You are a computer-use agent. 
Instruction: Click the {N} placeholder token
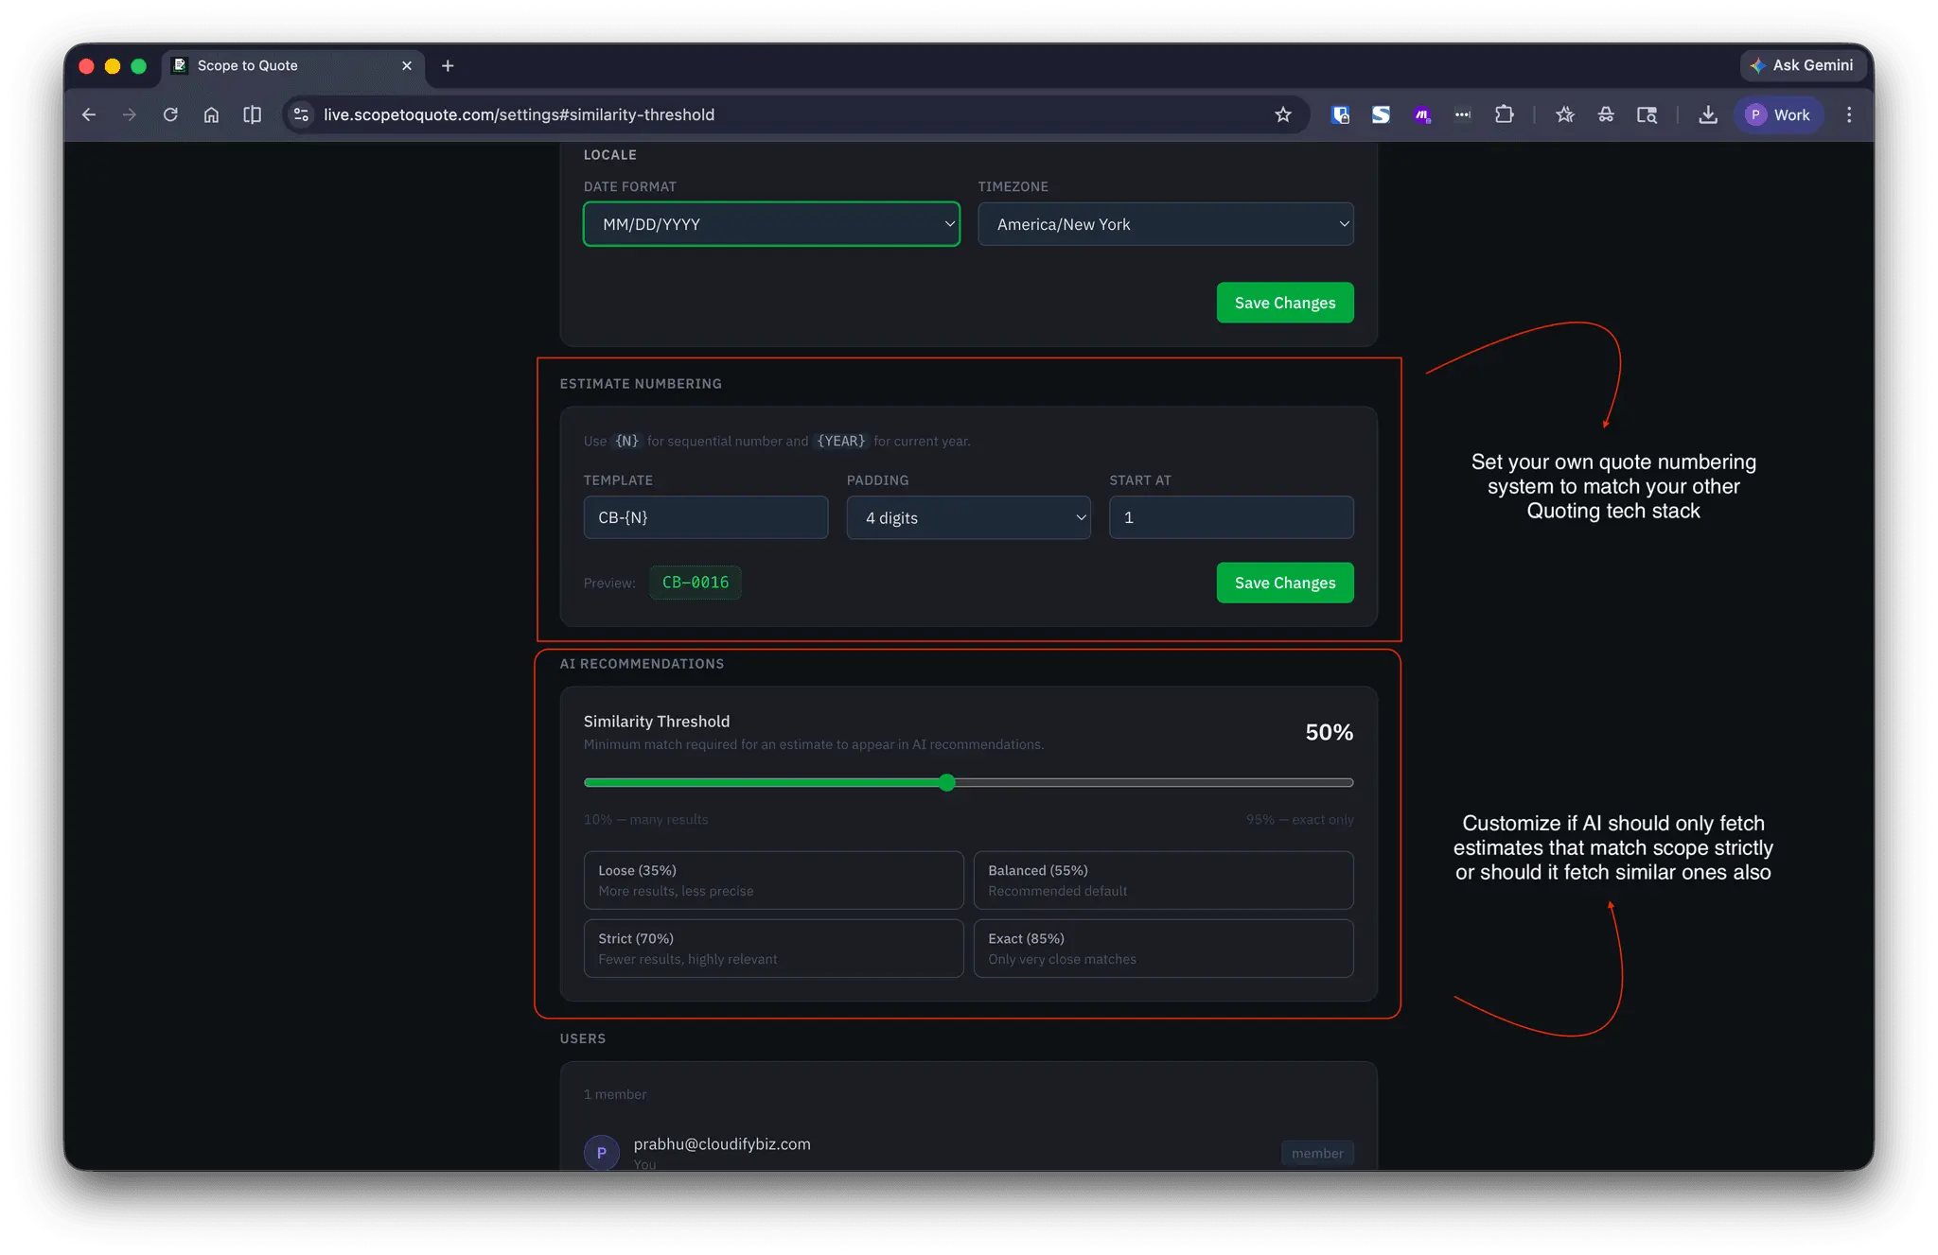tap(626, 441)
